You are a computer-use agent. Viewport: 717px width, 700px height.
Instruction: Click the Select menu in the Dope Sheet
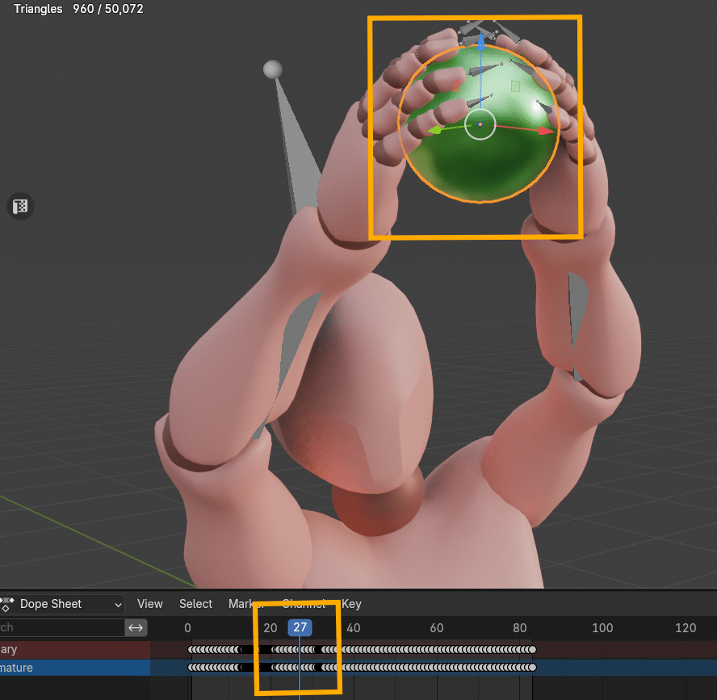[x=195, y=604]
